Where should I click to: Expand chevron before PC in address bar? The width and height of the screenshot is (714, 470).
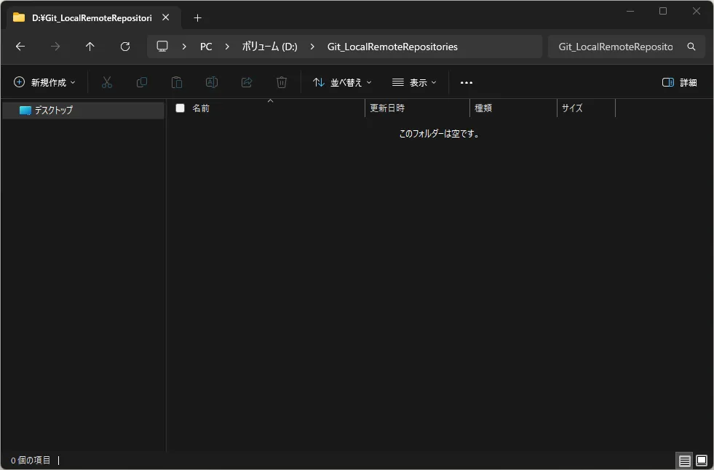(184, 47)
